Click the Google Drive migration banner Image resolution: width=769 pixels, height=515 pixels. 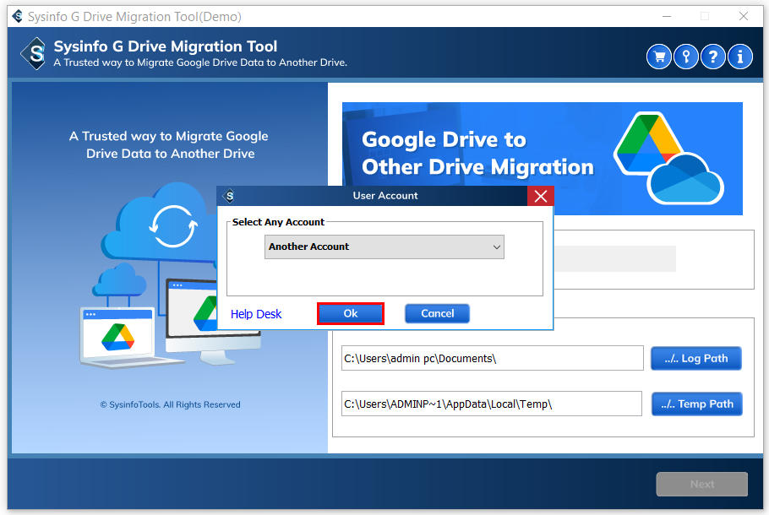(x=542, y=159)
